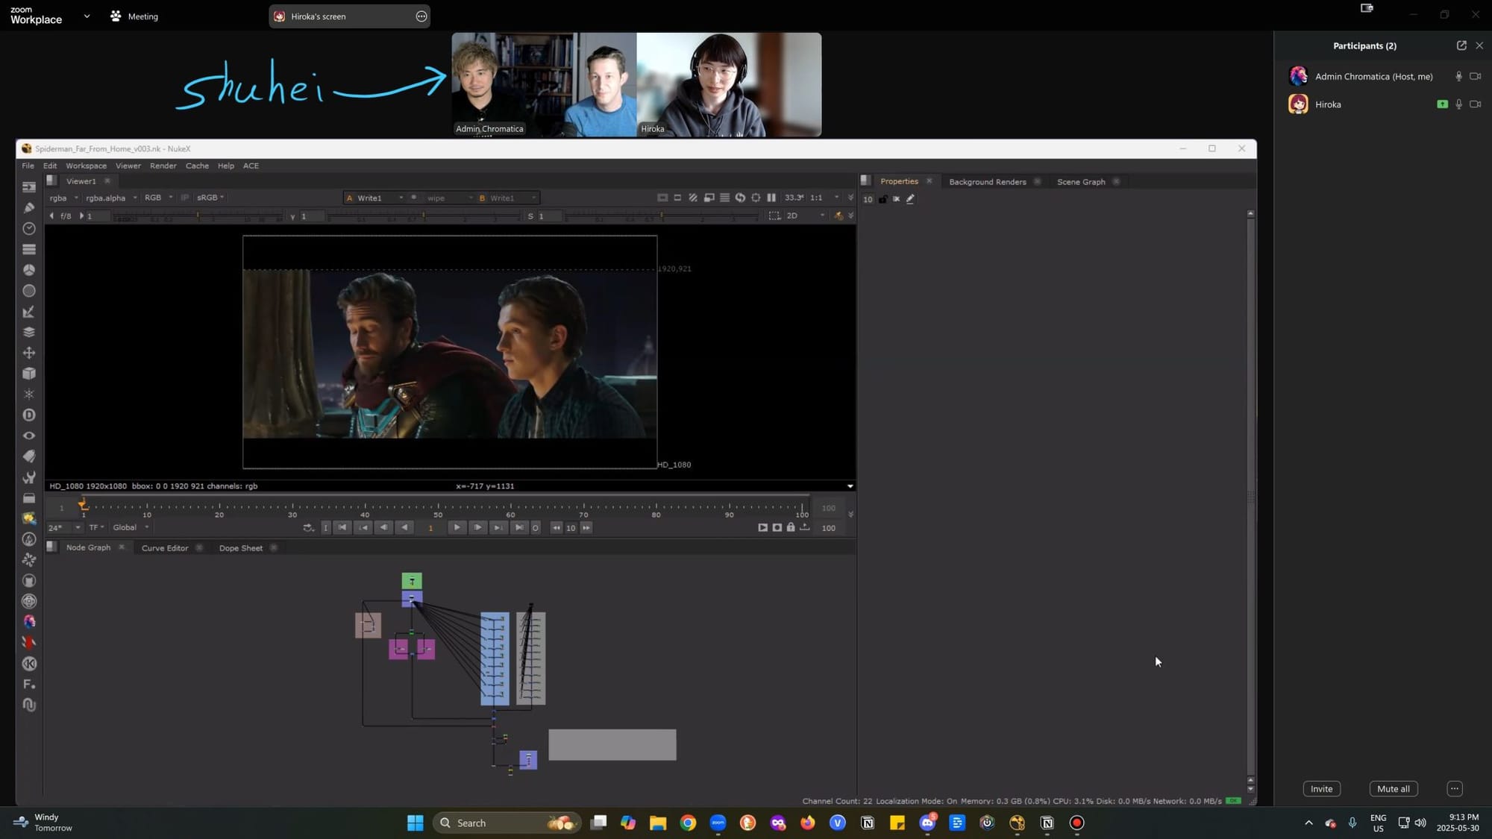Open the FurnaceCore plugins menu (flame icon)
This screenshot has height=839, width=1492.
(x=29, y=539)
